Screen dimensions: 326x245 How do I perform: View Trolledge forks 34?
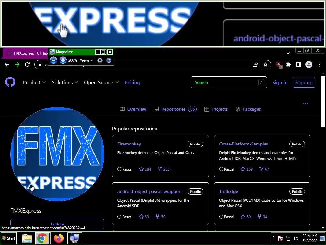click(262, 217)
